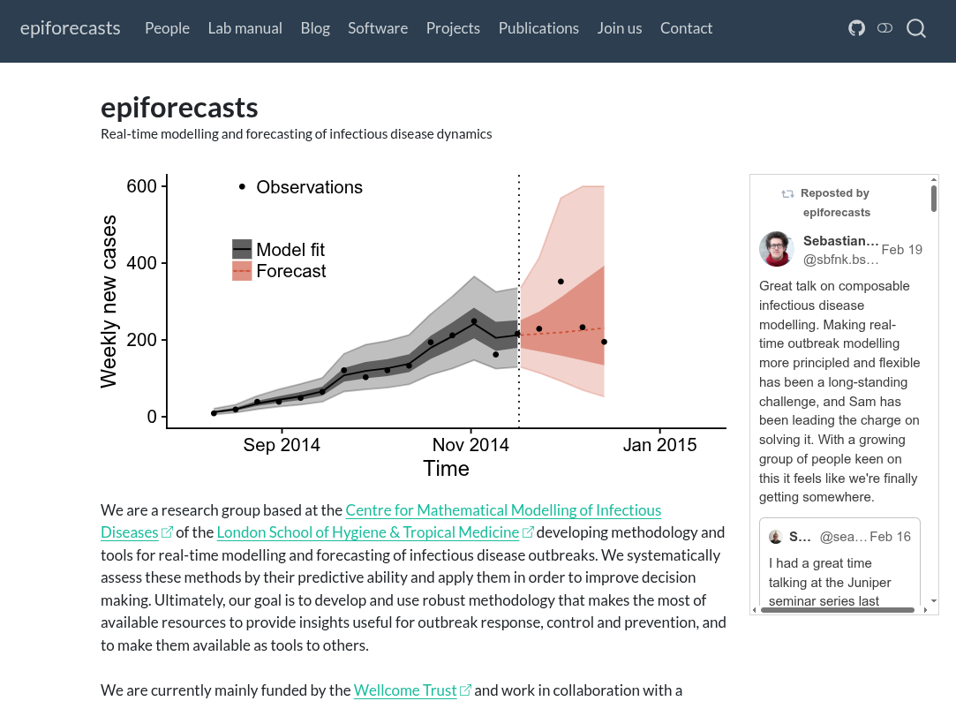Toggle dark mode switch in navbar
This screenshot has width=956, height=701.
(884, 28)
